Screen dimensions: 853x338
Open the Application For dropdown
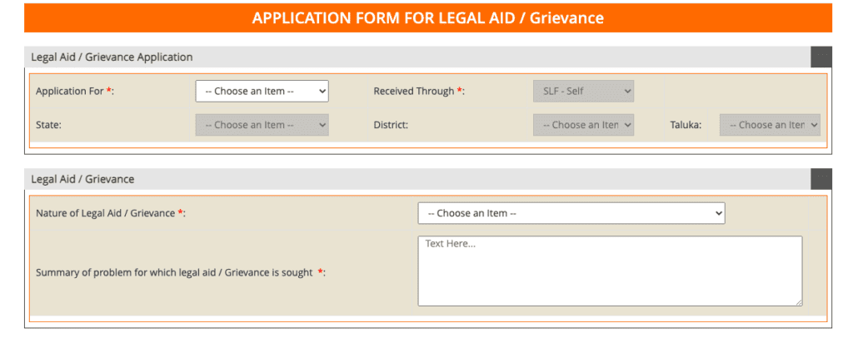point(262,91)
